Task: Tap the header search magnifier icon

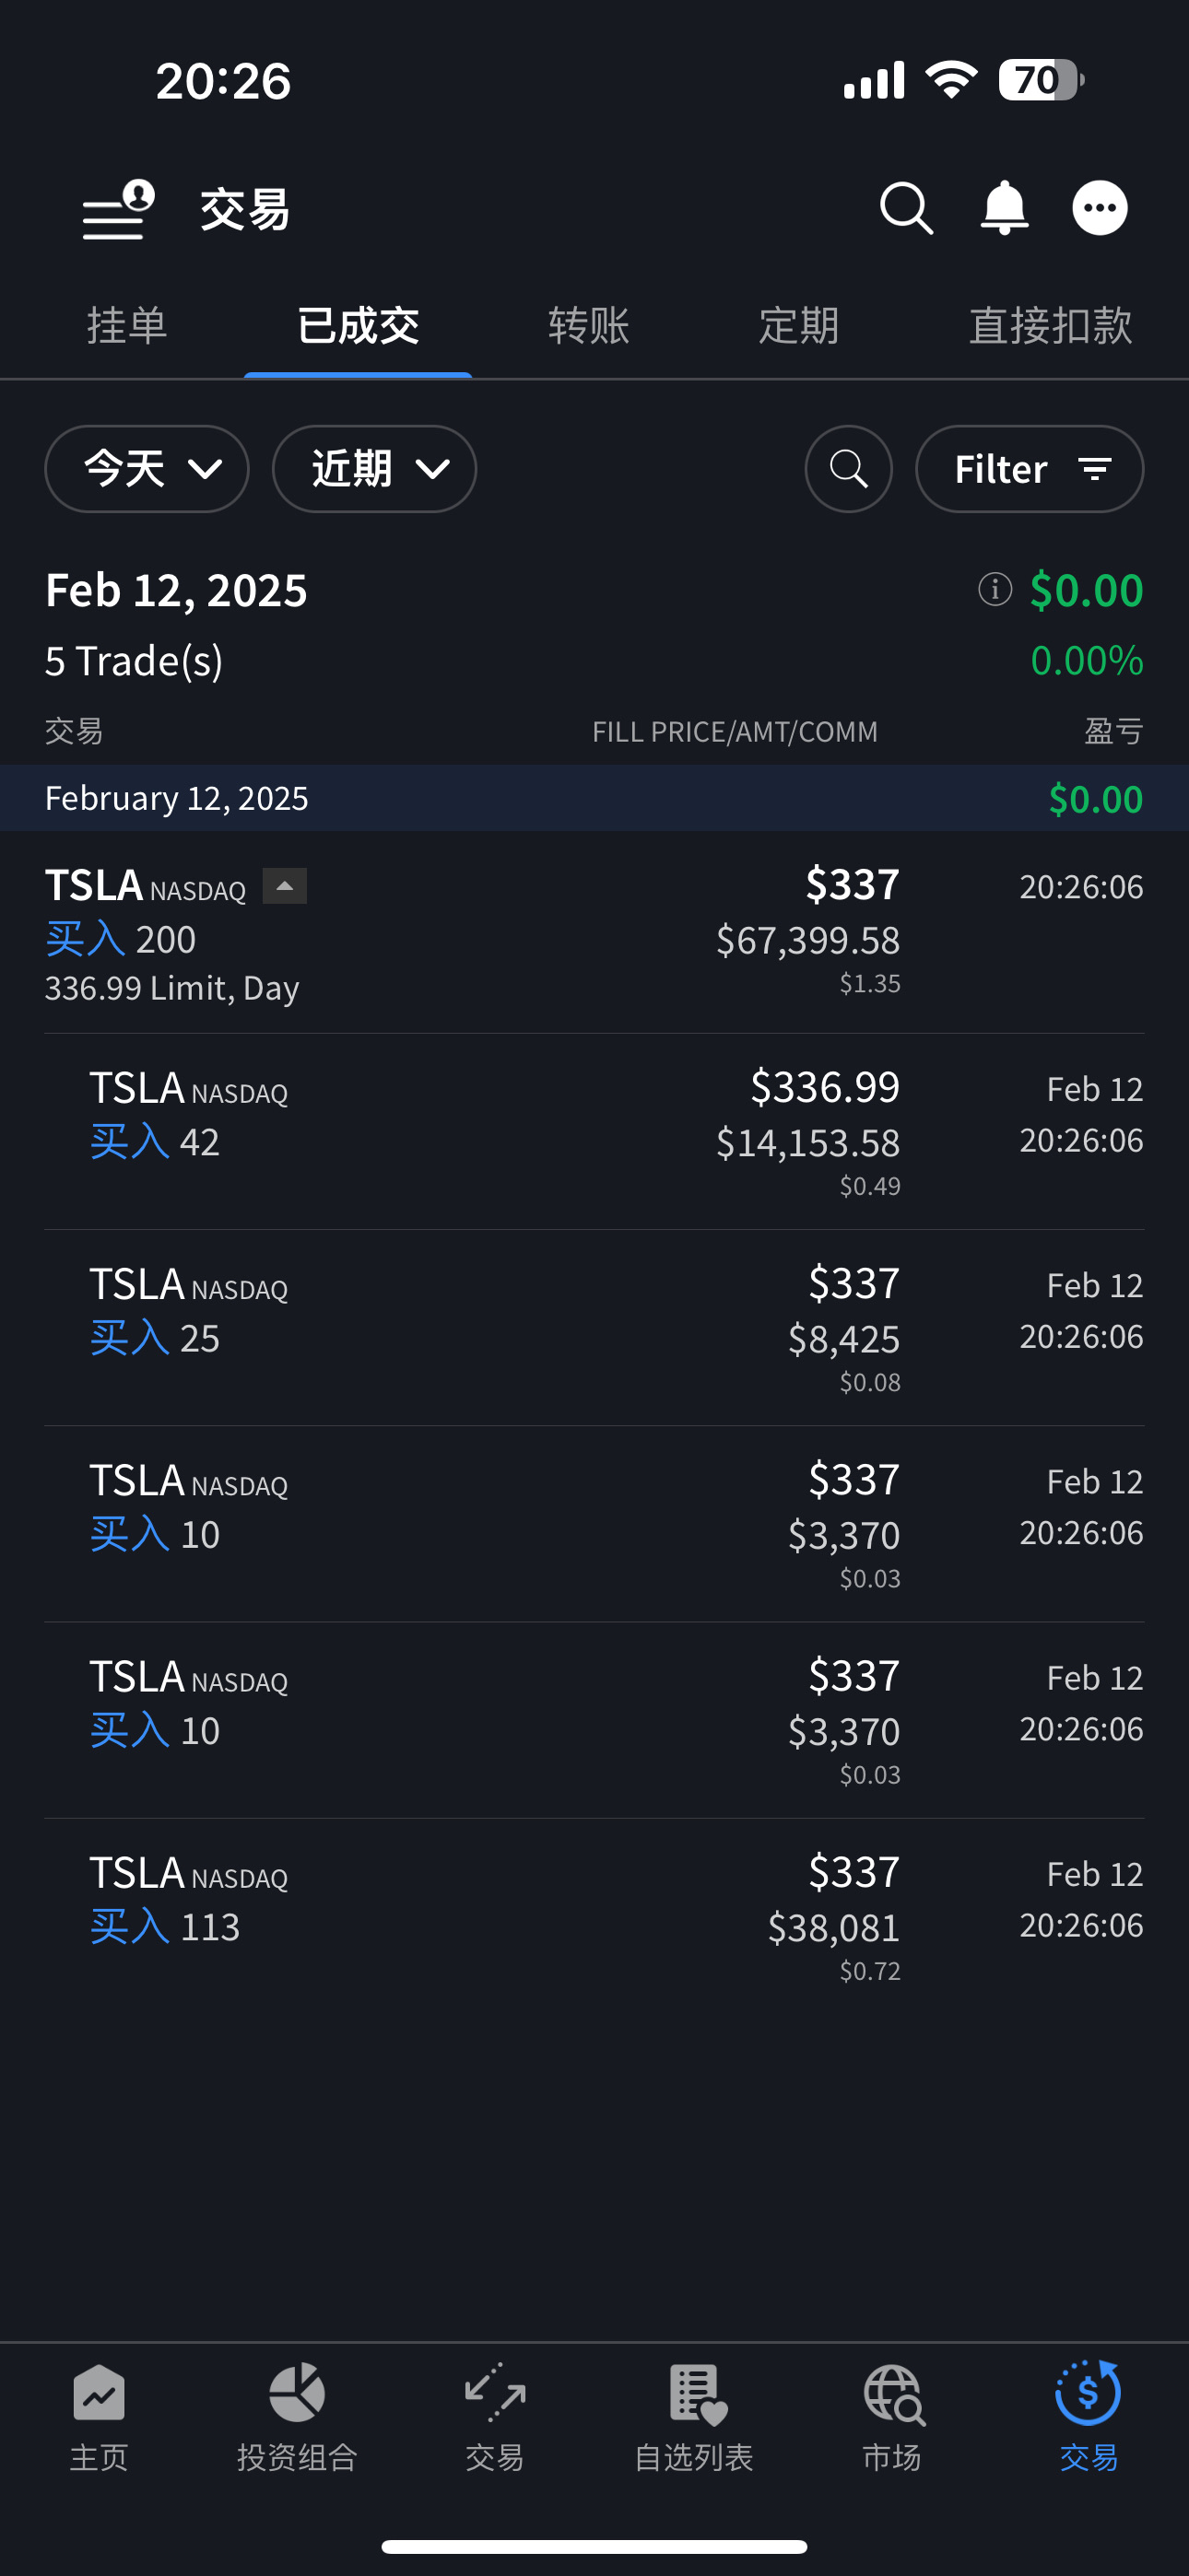Action: click(x=906, y=209)
